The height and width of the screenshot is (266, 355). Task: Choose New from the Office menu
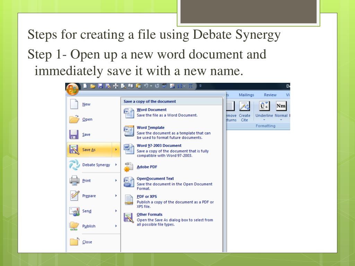tap(94, 104)
